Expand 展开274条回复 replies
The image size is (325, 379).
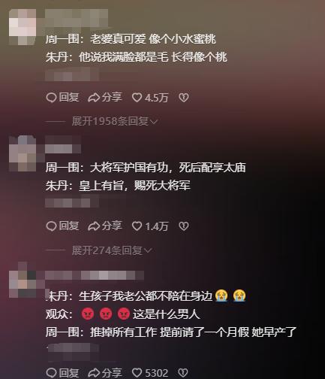pos(112,250)
